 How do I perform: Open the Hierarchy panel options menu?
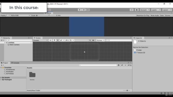click(x=31, y=38)
